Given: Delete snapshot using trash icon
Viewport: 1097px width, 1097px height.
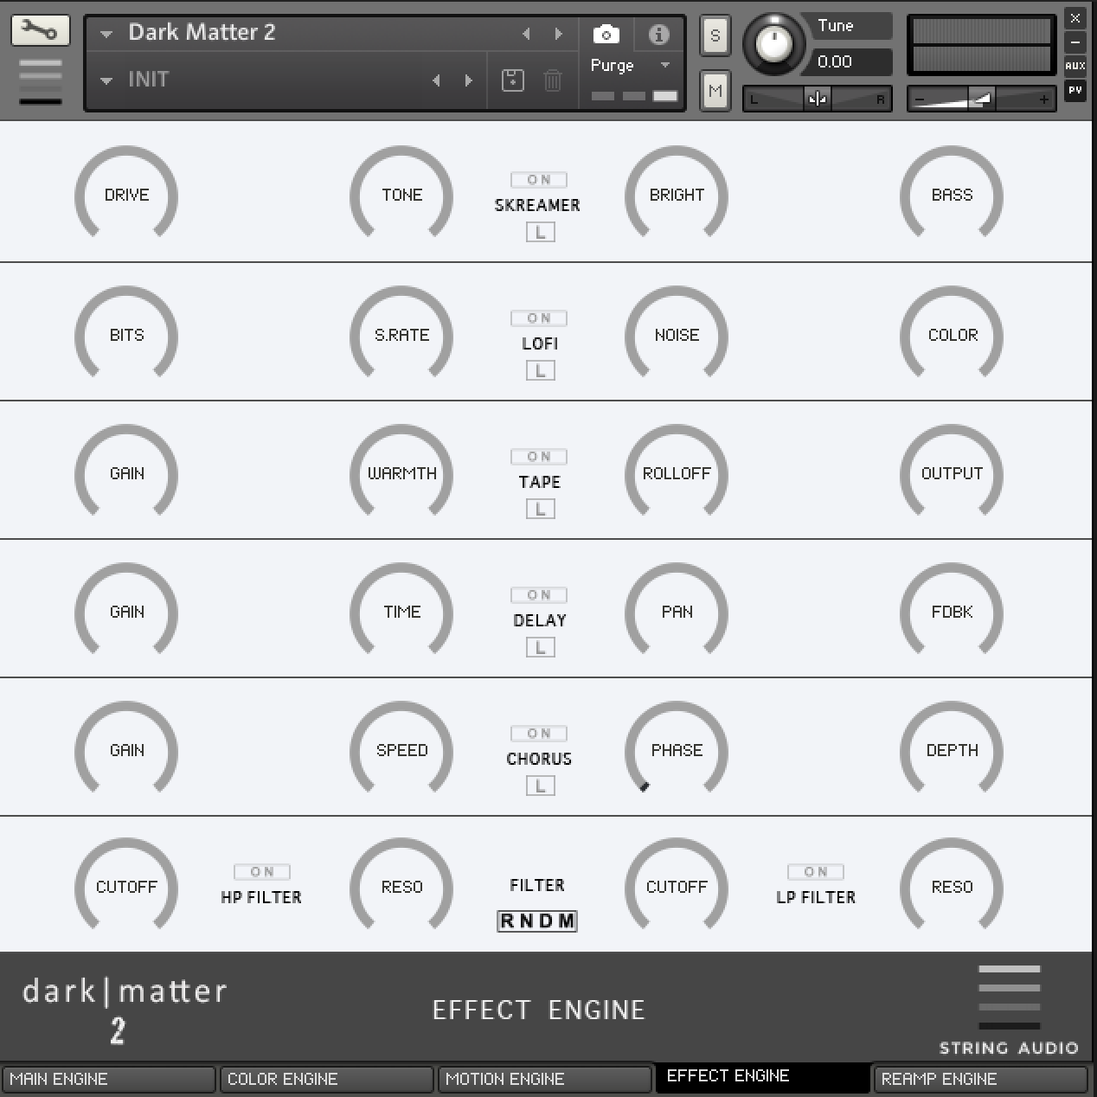Looking at the screenshot, I should (x=552, y=80).
